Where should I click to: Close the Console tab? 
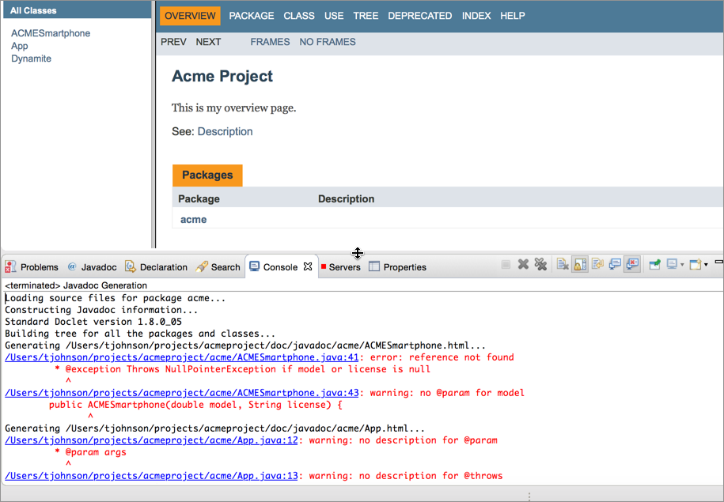(x=308, y=267)
